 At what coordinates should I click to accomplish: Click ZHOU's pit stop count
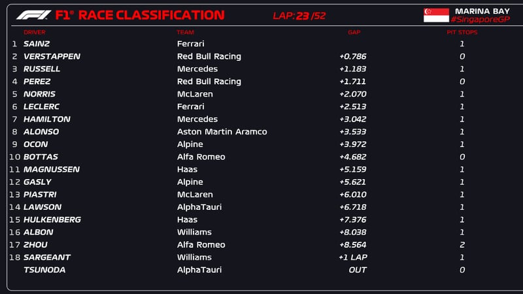(x=462, y=245)
